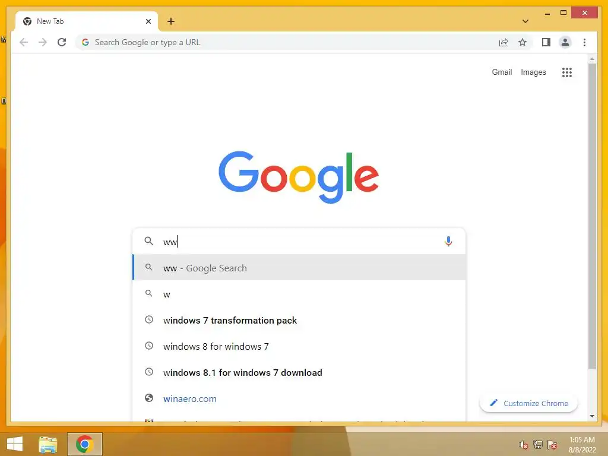Open the Gmail link
Image resolution: width=608 pixels, height=456 pixels.
point(502,72)
